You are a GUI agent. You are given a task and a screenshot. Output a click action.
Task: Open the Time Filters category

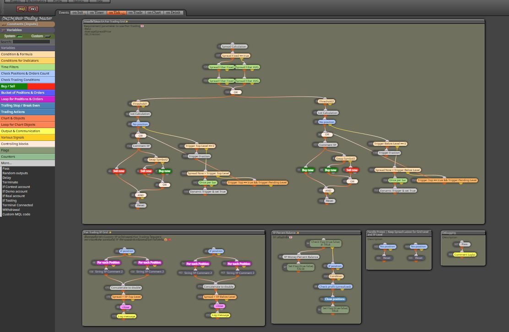point(27,67)
